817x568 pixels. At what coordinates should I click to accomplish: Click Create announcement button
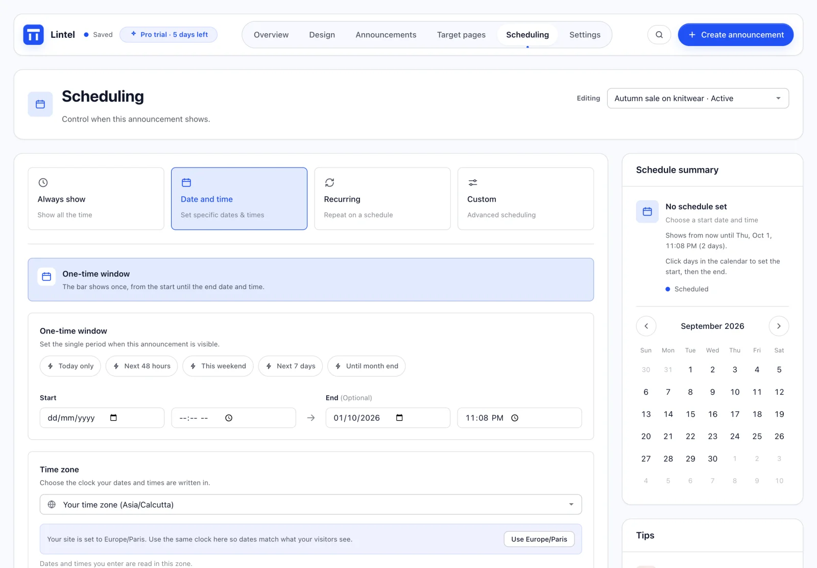735,35
